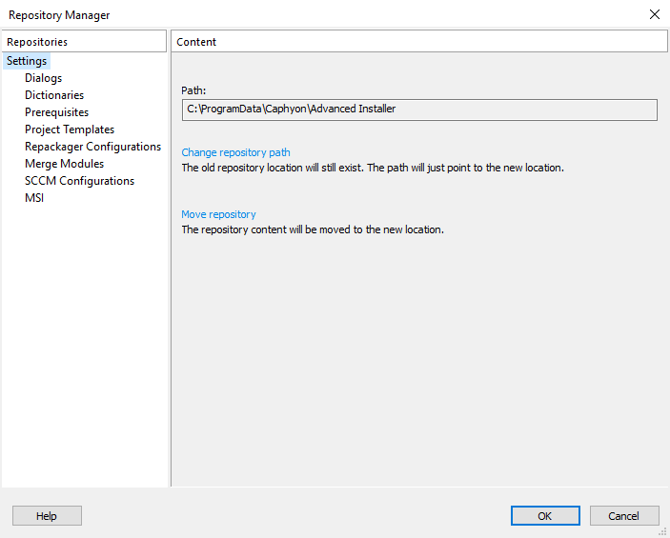Click the Move repository link
The image size is (670, 538).
pyautogui.click(x=219, y=214)
